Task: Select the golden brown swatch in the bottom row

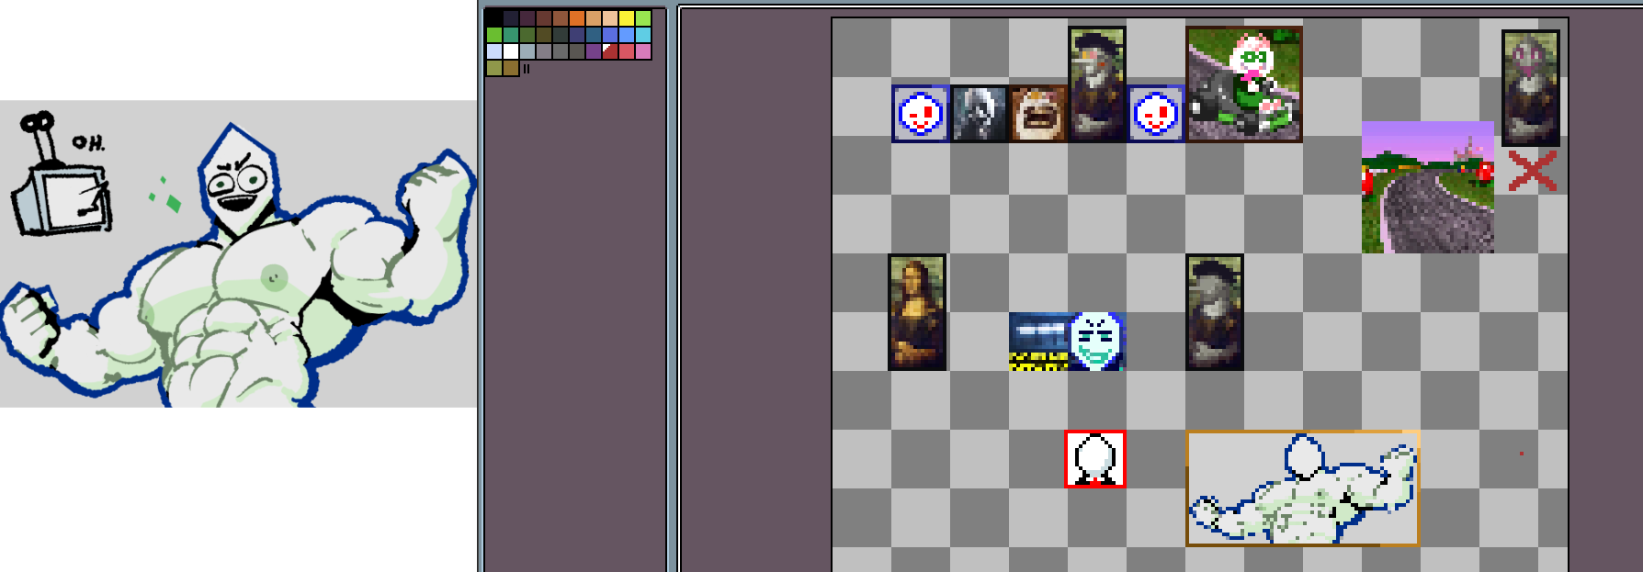Action: [x=511, y=68]
